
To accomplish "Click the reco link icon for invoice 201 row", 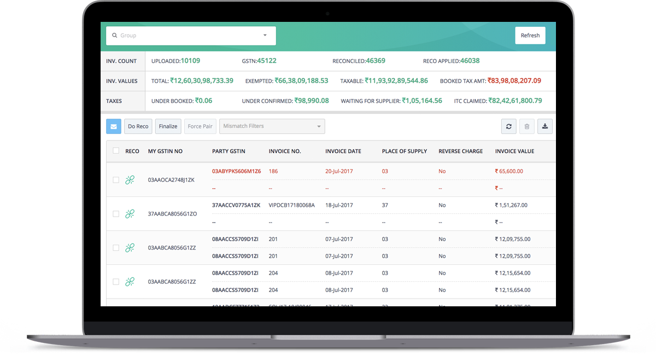I will [x=130, y=248].
